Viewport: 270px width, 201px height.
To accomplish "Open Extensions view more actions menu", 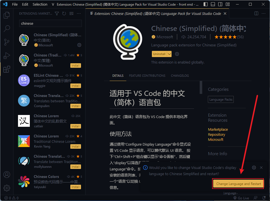I will pyautogui.click(x=79, y=13).
